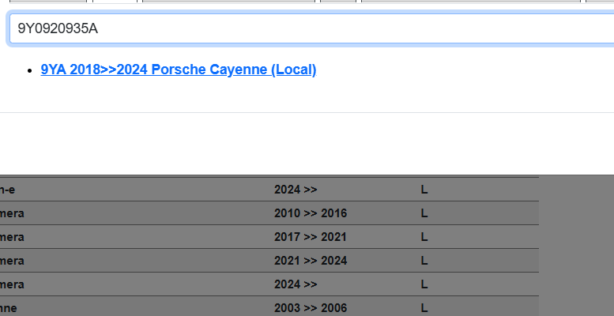Click the model name in the 2010 >> 2016 row
Screen dimensions: 614x316
12,213
